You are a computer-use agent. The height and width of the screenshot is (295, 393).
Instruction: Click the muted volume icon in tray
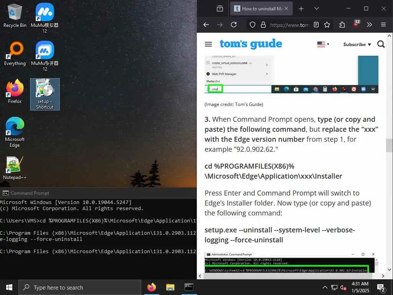pos(343,287)
